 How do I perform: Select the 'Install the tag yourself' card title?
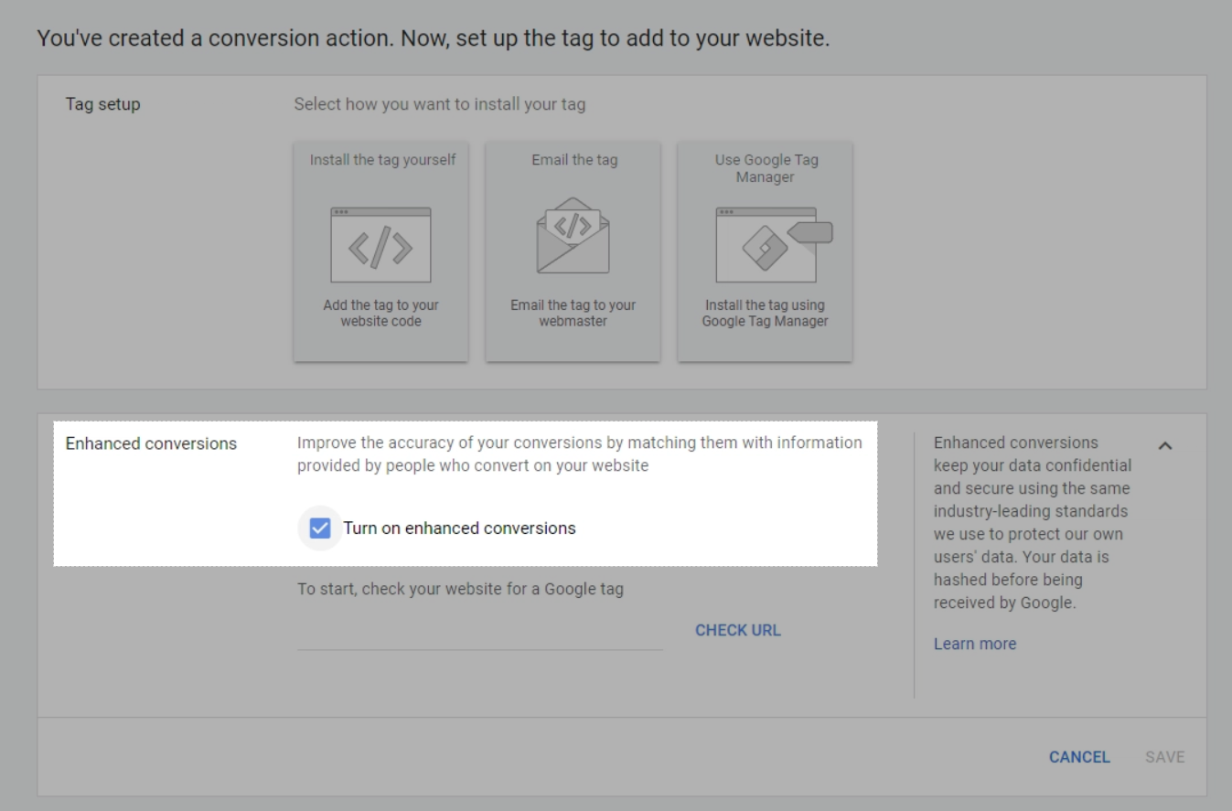click(x=382, y=160)
